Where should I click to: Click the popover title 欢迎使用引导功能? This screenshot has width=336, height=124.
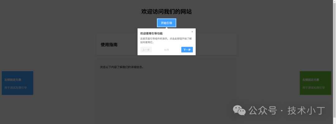[152, 33]
